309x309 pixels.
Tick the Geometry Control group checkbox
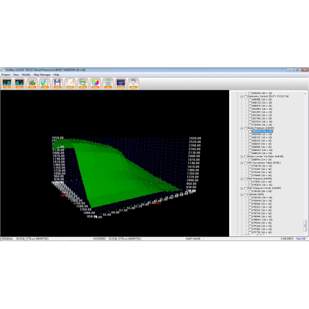pos(246,97)
